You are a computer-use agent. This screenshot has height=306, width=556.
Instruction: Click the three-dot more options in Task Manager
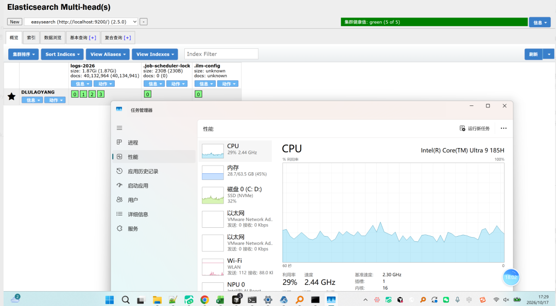(x=503, y=128)
